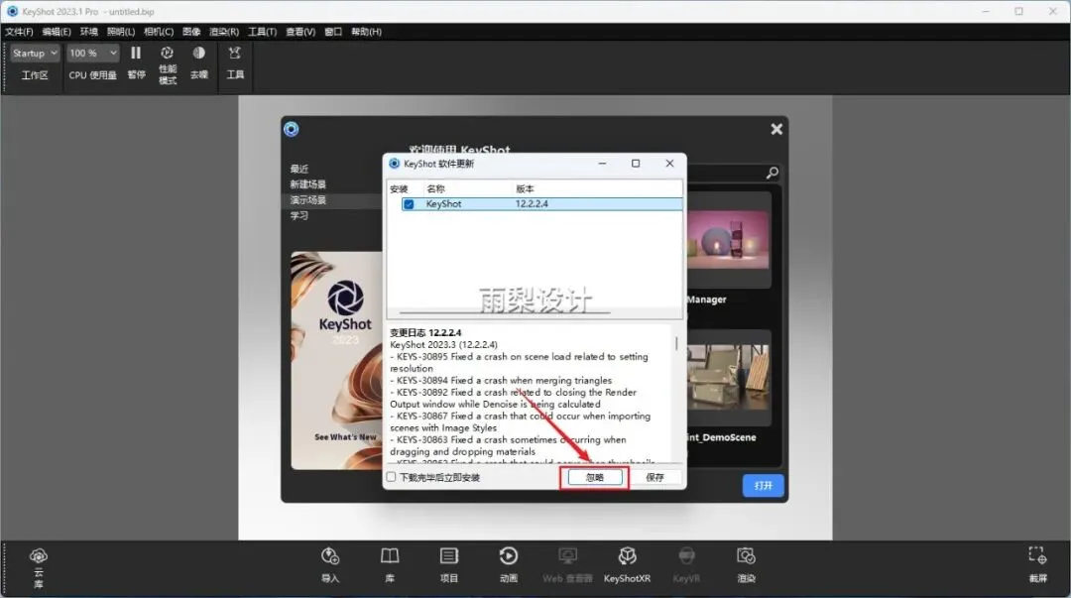Open the Lighting menu

(x=121, y=32)
